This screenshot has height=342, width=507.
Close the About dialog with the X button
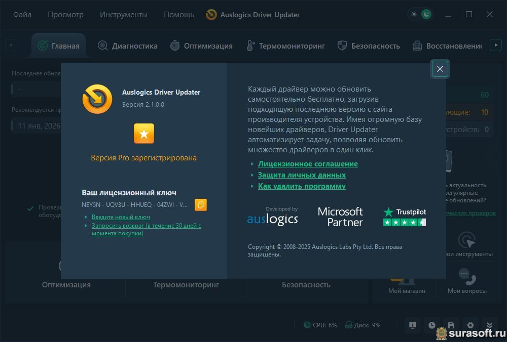[440, 69]
